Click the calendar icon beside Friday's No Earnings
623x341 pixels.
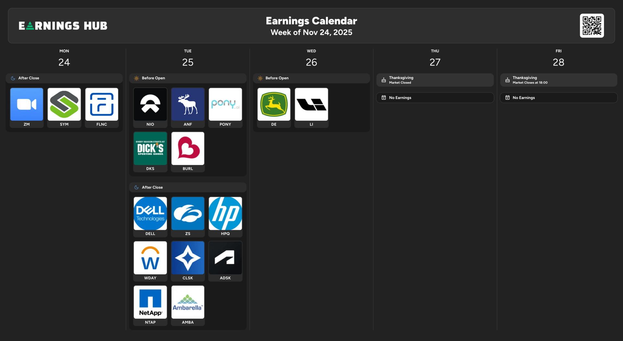coord(507,98)
